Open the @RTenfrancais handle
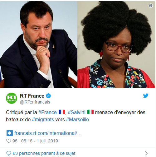Image resolution: width=156 pixels, height=157 pixels. point(35,102)
